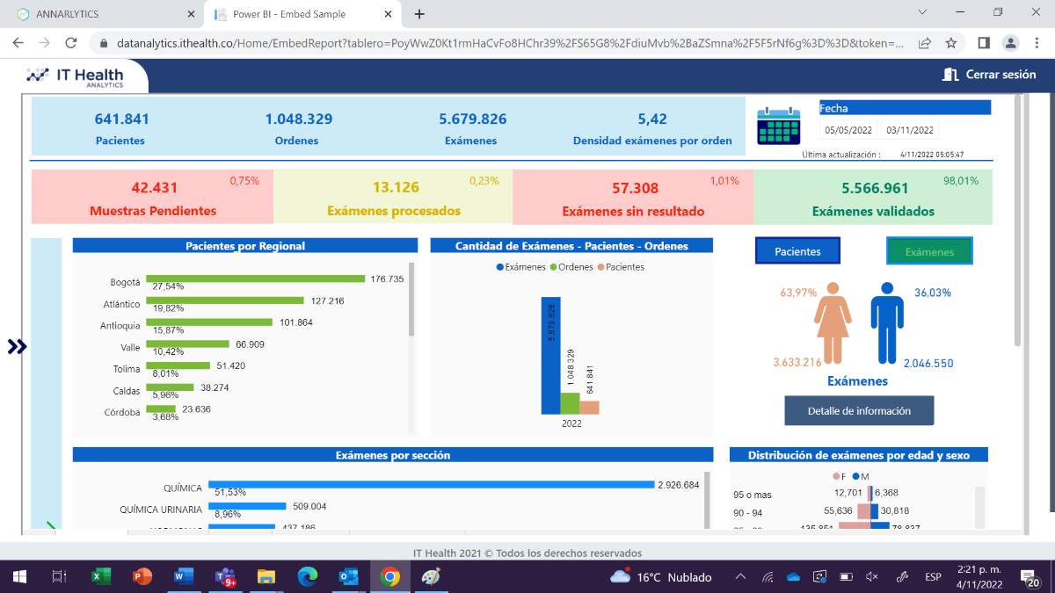Viewport: 1055px width, 593px height.
Task: Click the door icon beside Cerrar sesión
Action: point(950,75)
